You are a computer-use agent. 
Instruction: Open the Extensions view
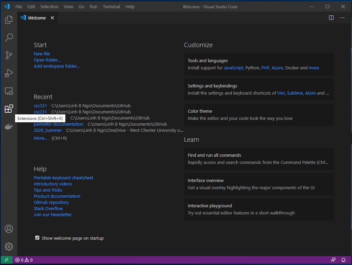coord(9,109)
